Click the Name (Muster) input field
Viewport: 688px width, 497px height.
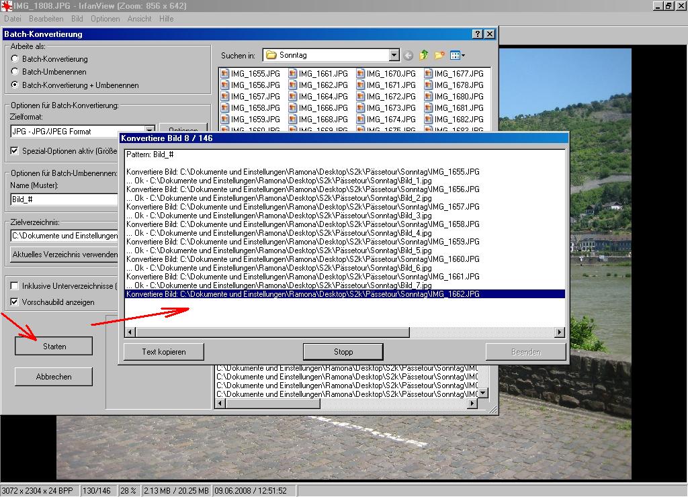point(64,199)
